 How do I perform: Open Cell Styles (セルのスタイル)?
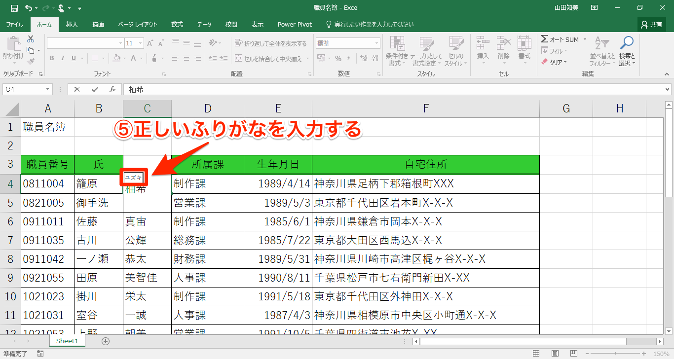pyautogui.click(x=456, y=51)
